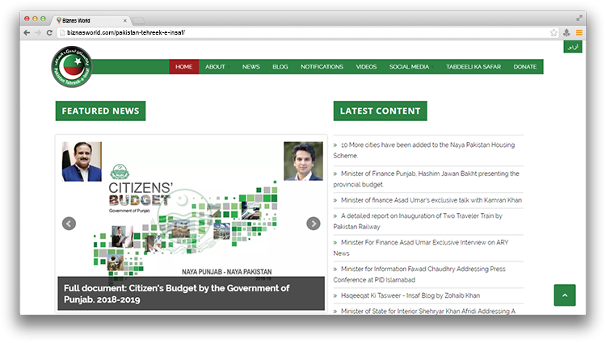Close the Biznes World browser tab
The height and width of the screenshot is (343, 606).
124,19
